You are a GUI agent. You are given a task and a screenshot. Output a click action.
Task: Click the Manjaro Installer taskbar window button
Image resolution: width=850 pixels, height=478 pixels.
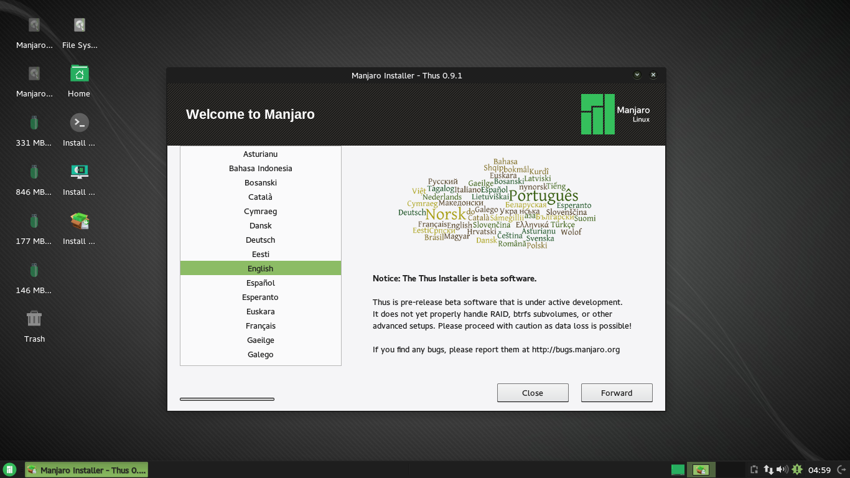(86, 470)
